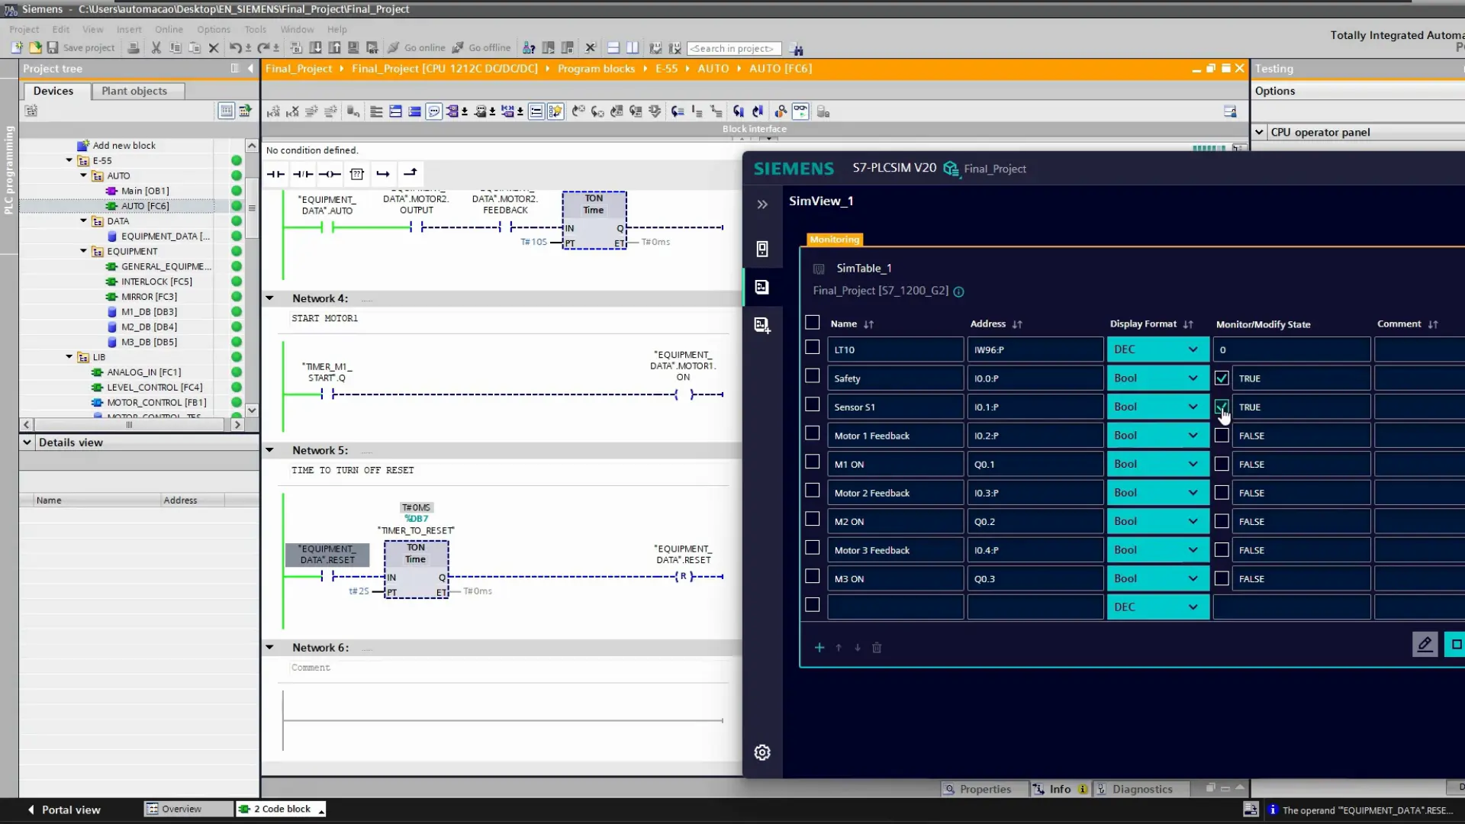1465x824 pixels.
Task: Click the pencil edit icon in SimTable
Action: tap(1425, 644)
